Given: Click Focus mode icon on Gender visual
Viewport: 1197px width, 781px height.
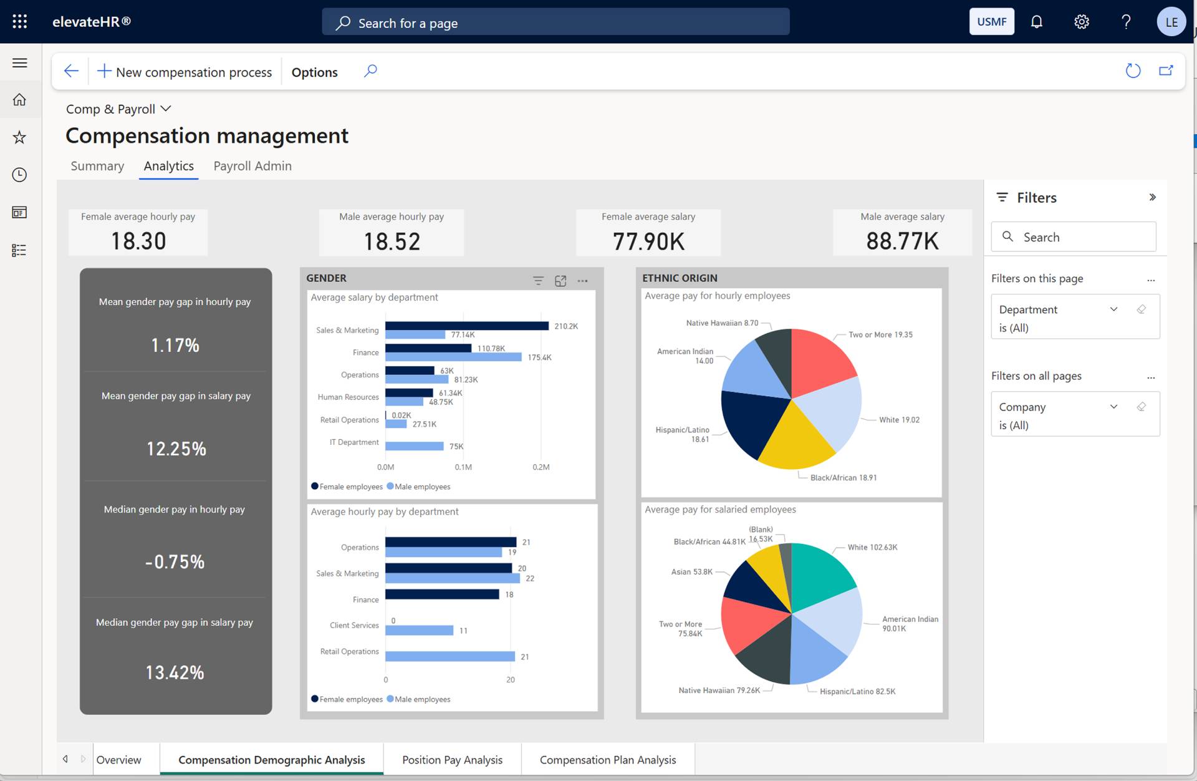Looking at the screenshot, I should point(560,281).
